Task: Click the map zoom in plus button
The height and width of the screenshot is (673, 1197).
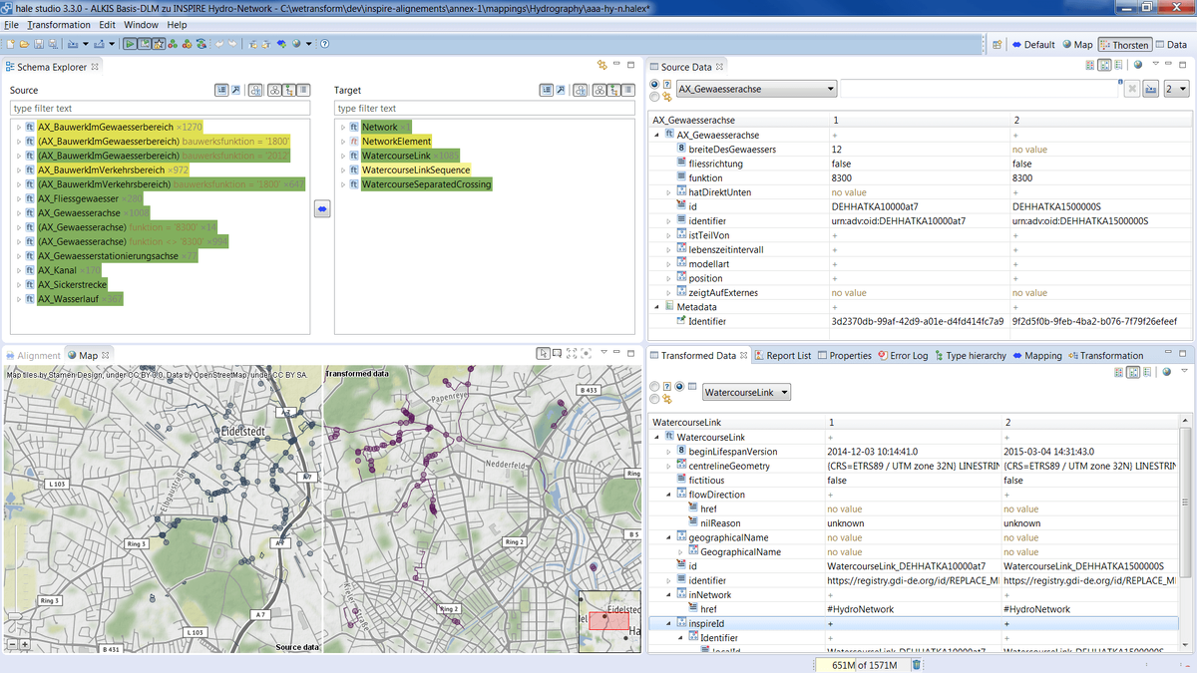Action: 24,644
